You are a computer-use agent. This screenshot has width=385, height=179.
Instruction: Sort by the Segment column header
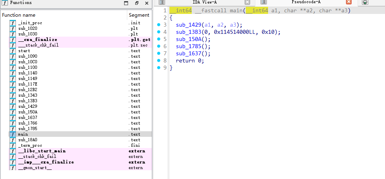click(139, 15)
